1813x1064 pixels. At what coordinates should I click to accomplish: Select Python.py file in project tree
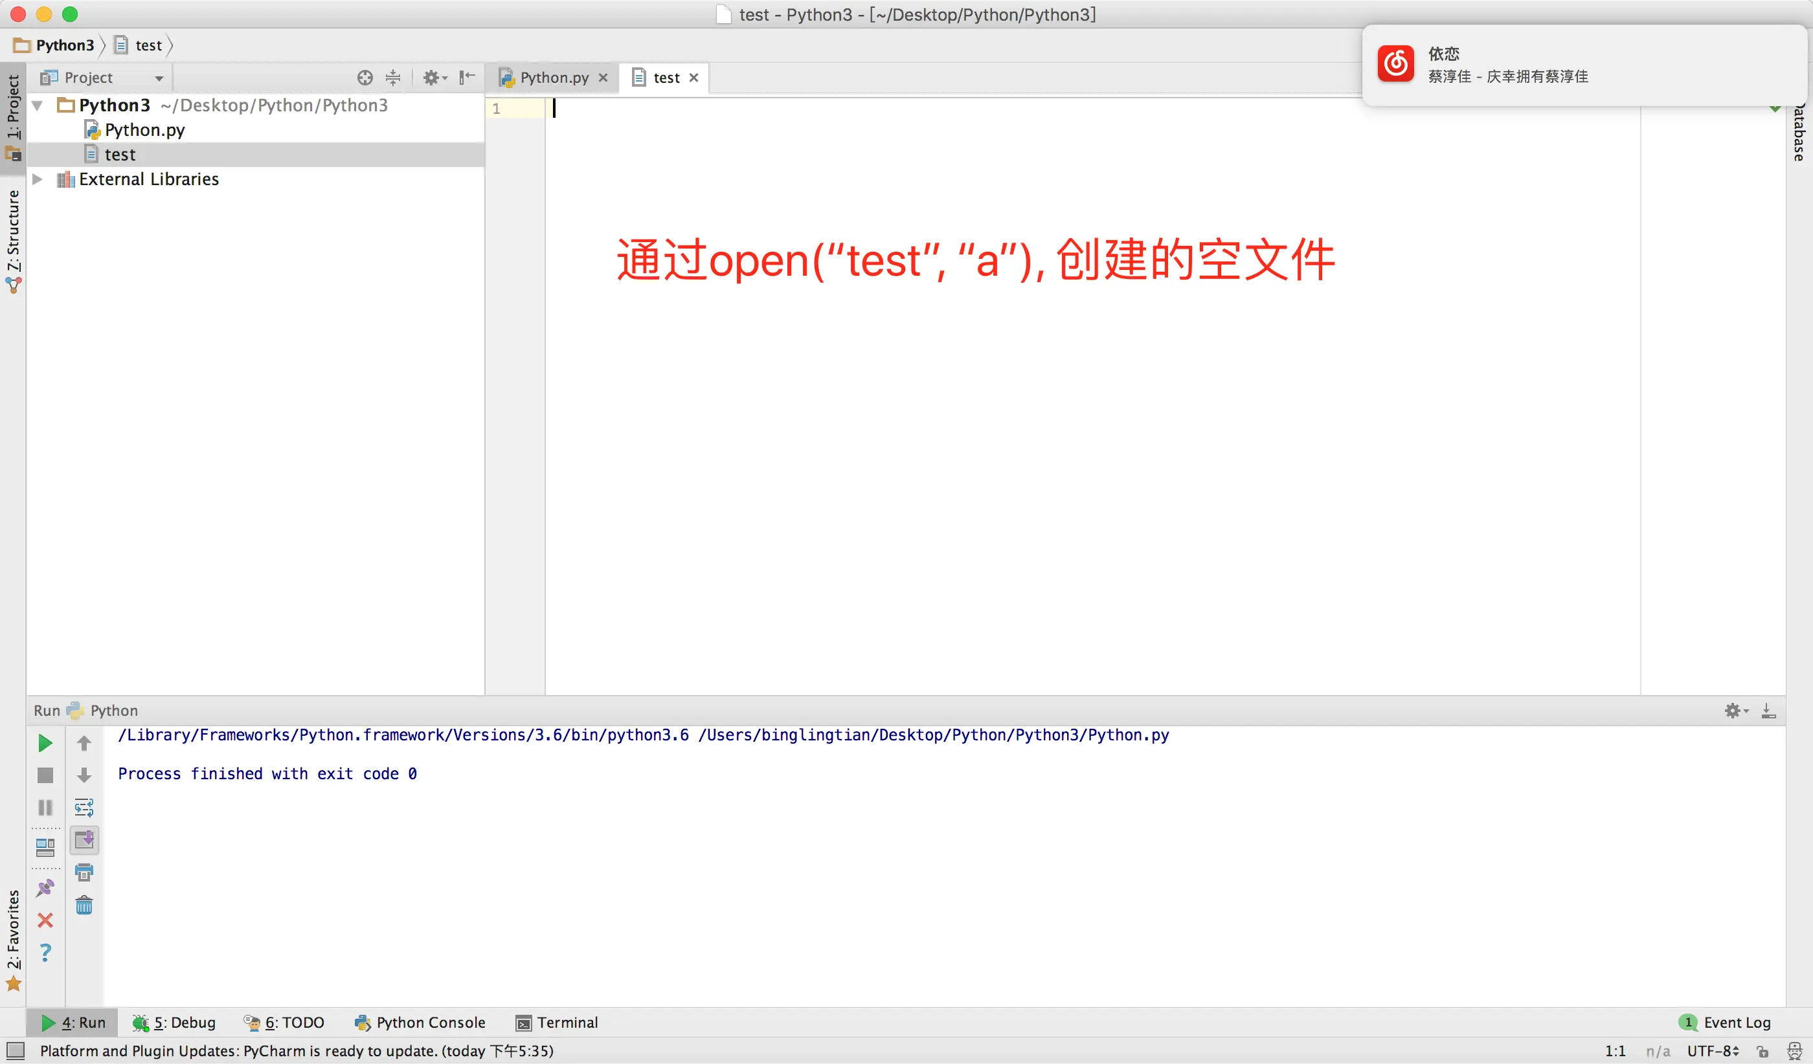(x=144, y=130)
